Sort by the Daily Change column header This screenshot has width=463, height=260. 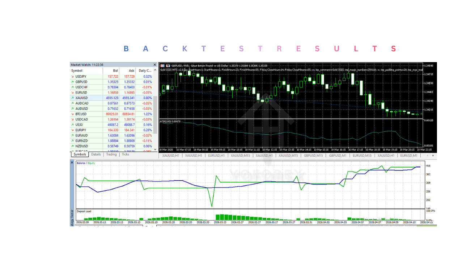click(144, 71)
